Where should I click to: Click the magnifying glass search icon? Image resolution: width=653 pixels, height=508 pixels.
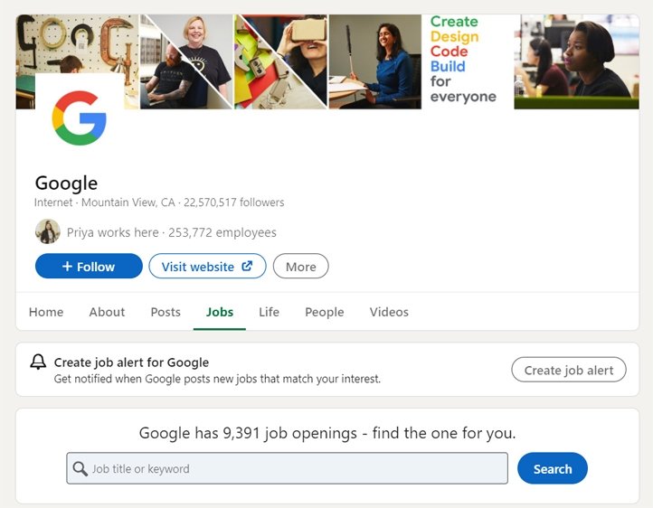coord(80,468)
